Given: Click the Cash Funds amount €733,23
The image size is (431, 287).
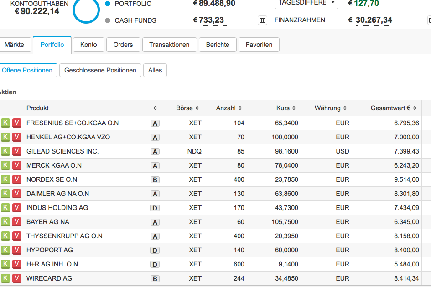Looking at the screenshot, I should tap(209, 20).
